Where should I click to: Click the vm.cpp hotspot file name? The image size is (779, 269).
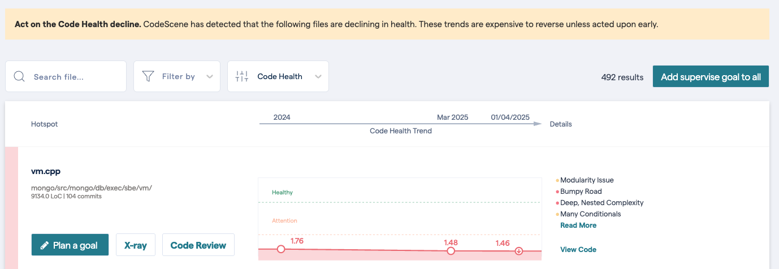46,171
